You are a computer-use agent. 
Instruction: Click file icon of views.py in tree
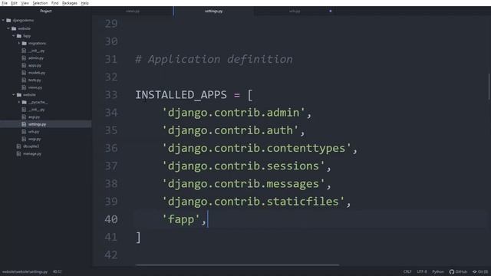[x=24, y=87]
